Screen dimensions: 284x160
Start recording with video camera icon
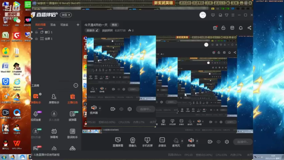[210, 142]
